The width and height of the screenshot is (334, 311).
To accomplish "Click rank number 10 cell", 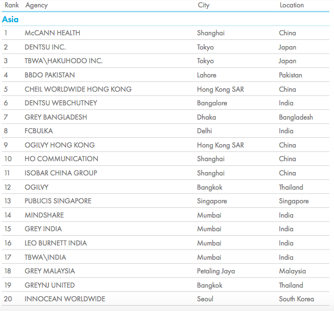I will [8, 159].
